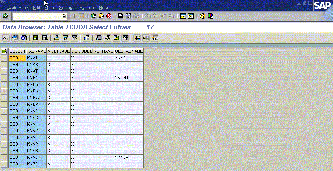Viewport: 333px width, 171px height.
Task: Select the row for table KNB1
Action: [x=5, y=78]
